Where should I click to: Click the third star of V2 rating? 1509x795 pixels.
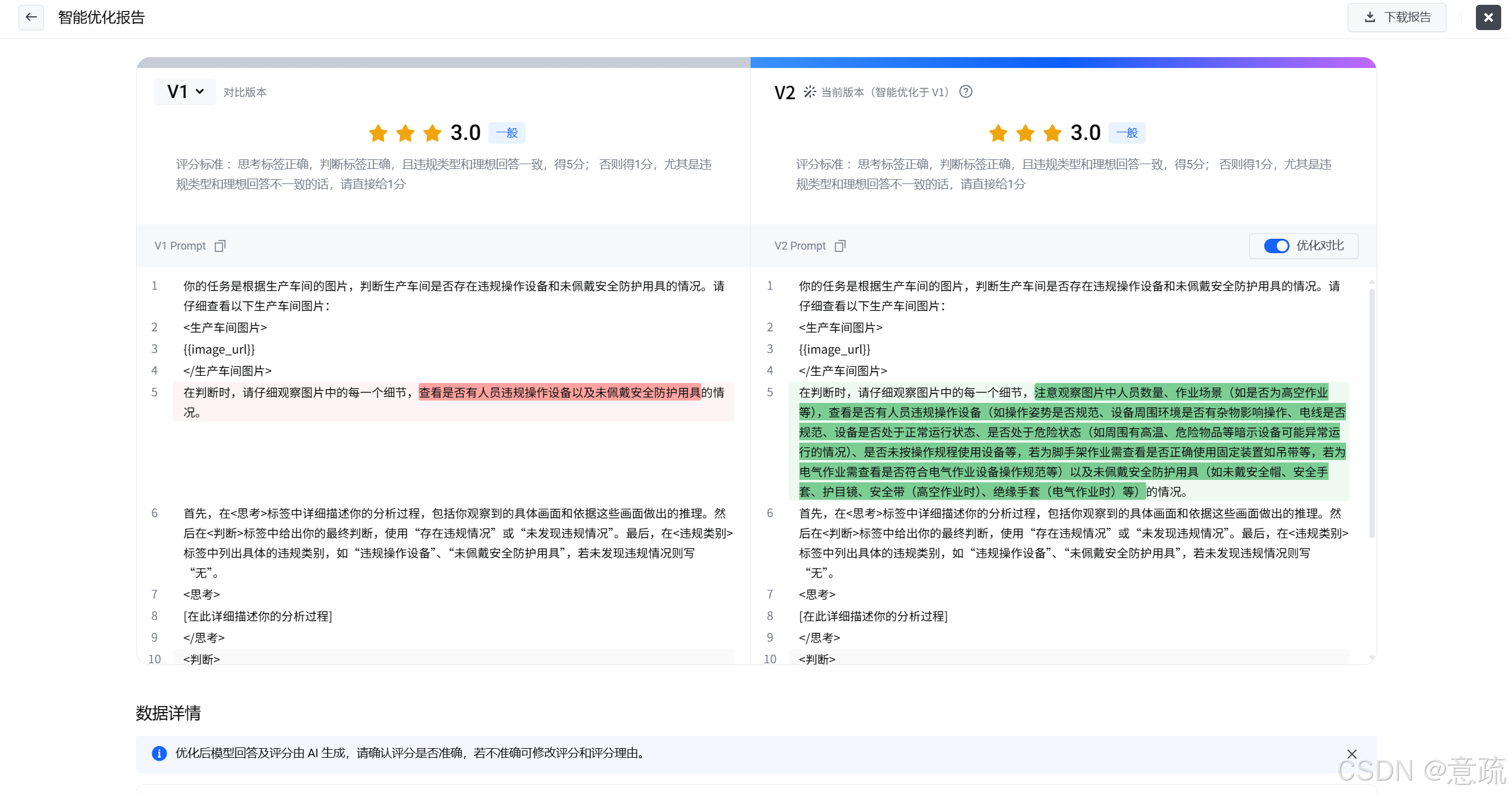1053,133
